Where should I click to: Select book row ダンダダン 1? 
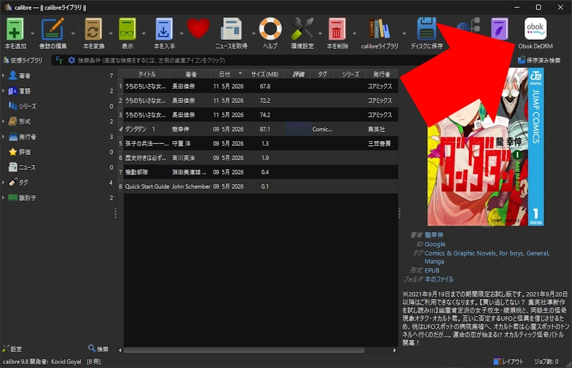(257, 129)
